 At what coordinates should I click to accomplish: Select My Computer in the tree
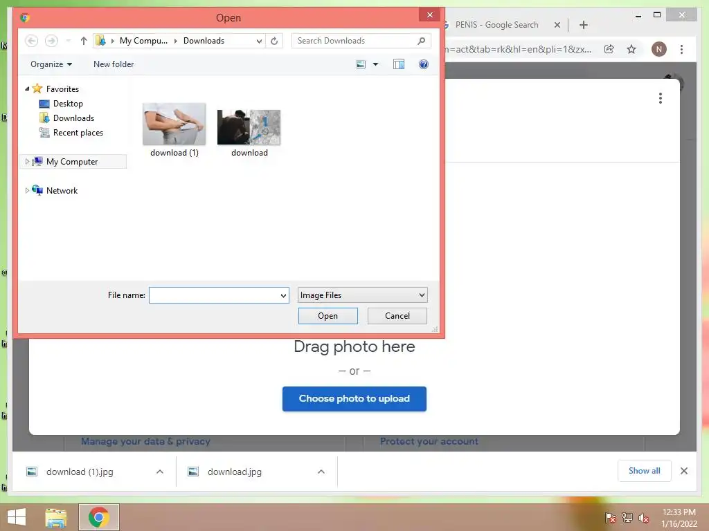[72, 161]
